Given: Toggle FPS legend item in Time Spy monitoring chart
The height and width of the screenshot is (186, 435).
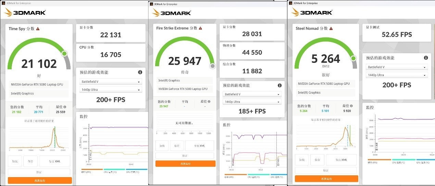Looking at the screenshot, I should point(92,171).
